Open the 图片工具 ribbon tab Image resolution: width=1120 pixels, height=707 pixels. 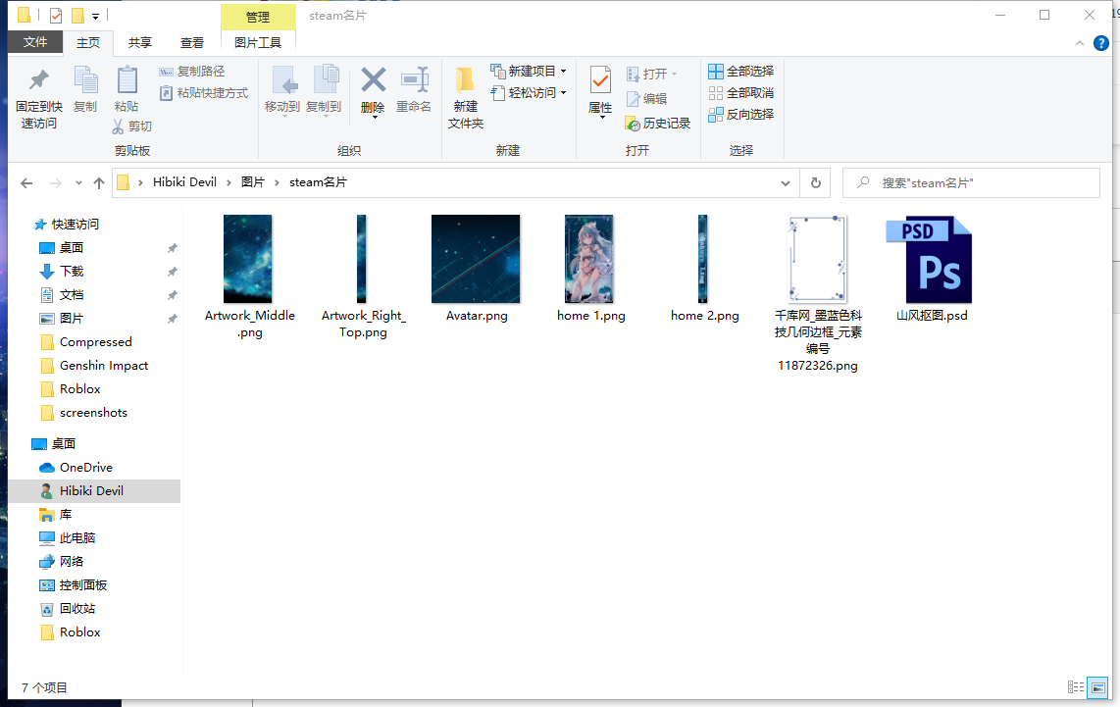coord(258,42)
